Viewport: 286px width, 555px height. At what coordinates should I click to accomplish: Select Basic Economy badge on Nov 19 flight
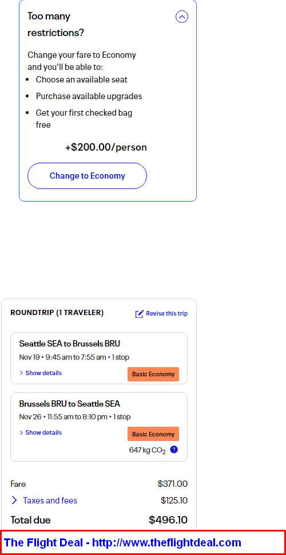click(x=153, y=374)
